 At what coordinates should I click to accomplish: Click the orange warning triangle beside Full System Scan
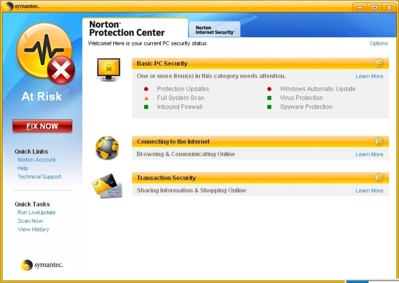[x=147, y=98]
